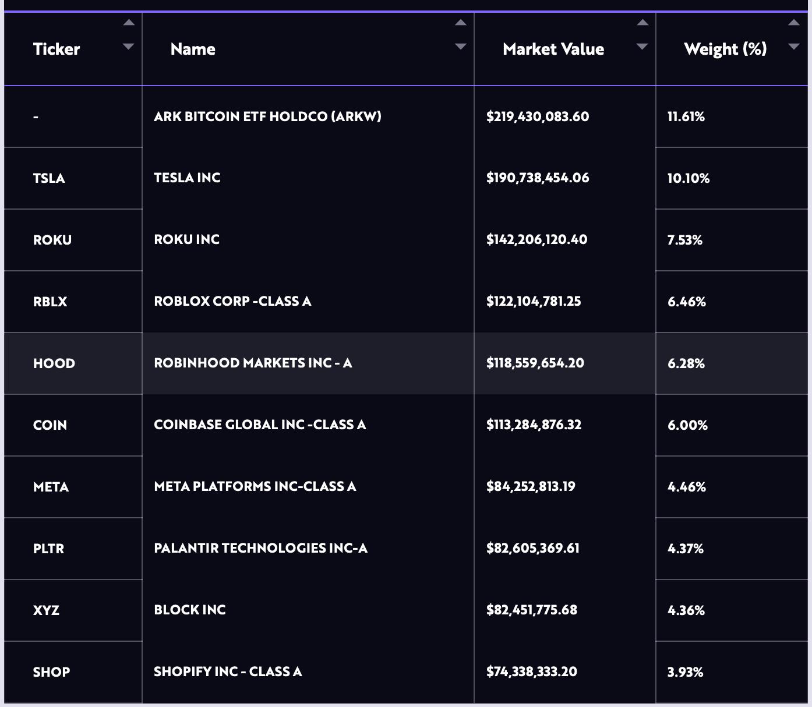Click SHOPIFY INC - CLASS A name

pos(228,671)
